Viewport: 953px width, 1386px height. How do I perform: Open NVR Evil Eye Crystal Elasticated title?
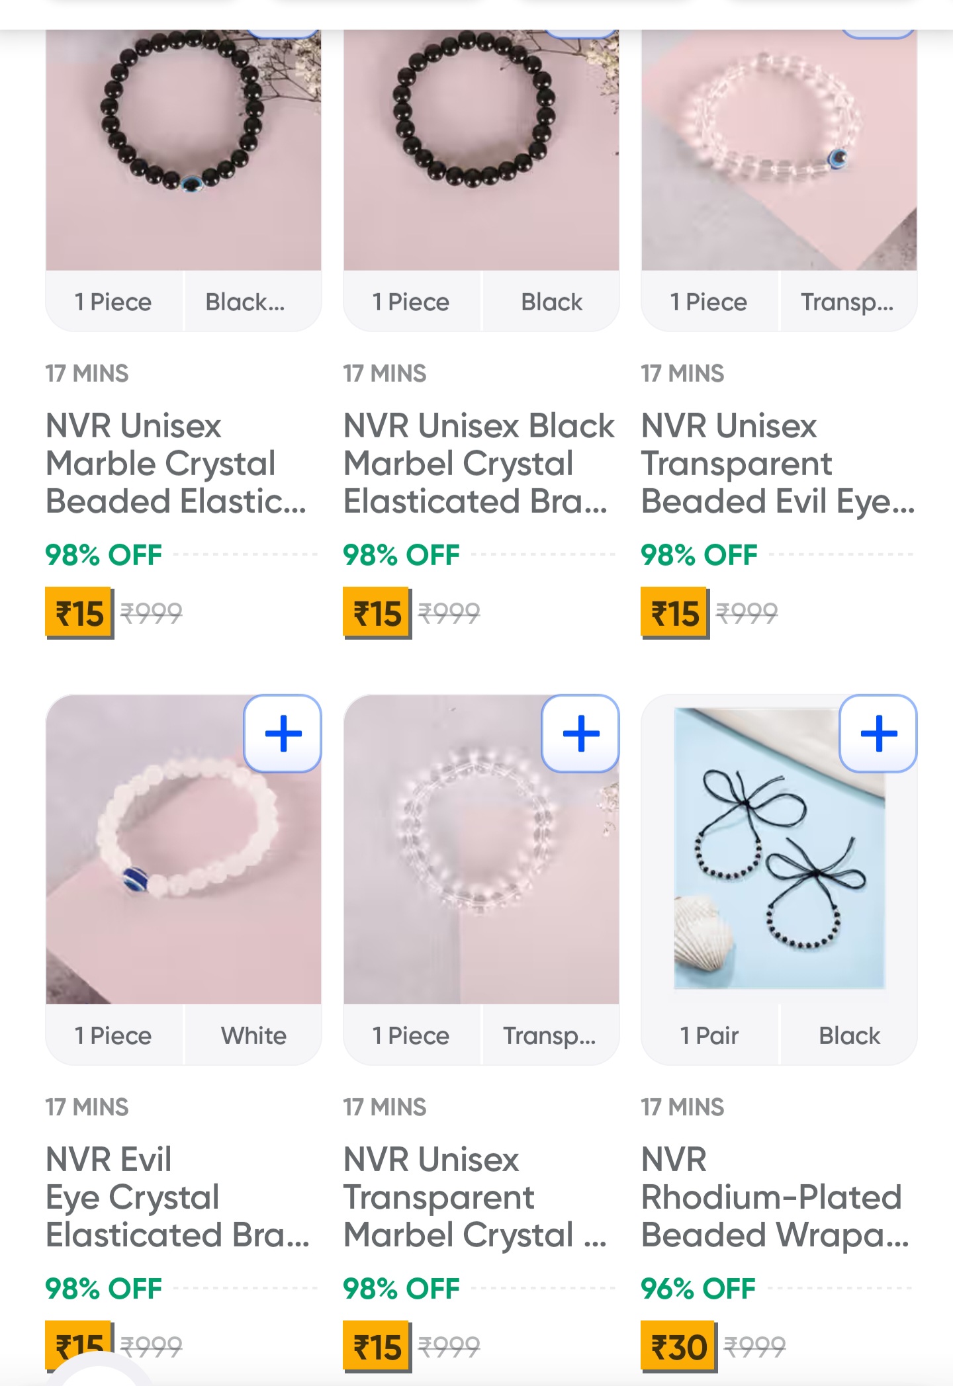coord(177,1197)
